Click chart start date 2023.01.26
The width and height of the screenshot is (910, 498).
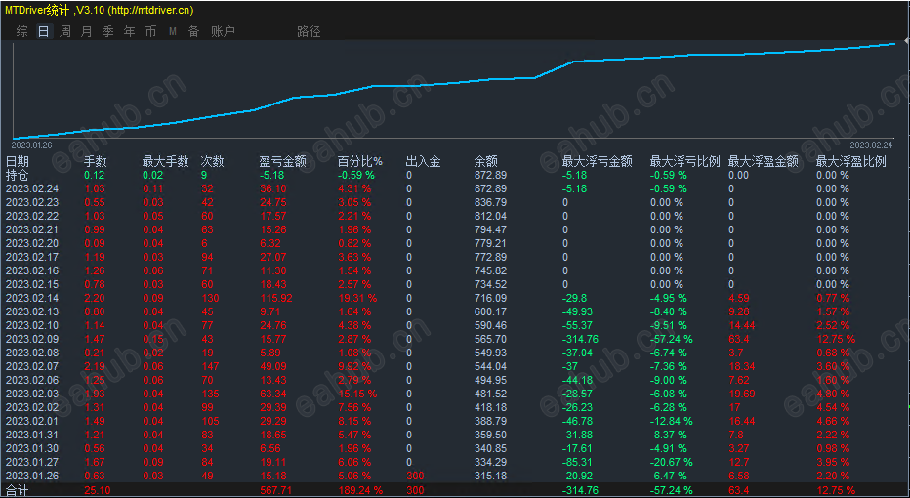click(x=32, y=145)
